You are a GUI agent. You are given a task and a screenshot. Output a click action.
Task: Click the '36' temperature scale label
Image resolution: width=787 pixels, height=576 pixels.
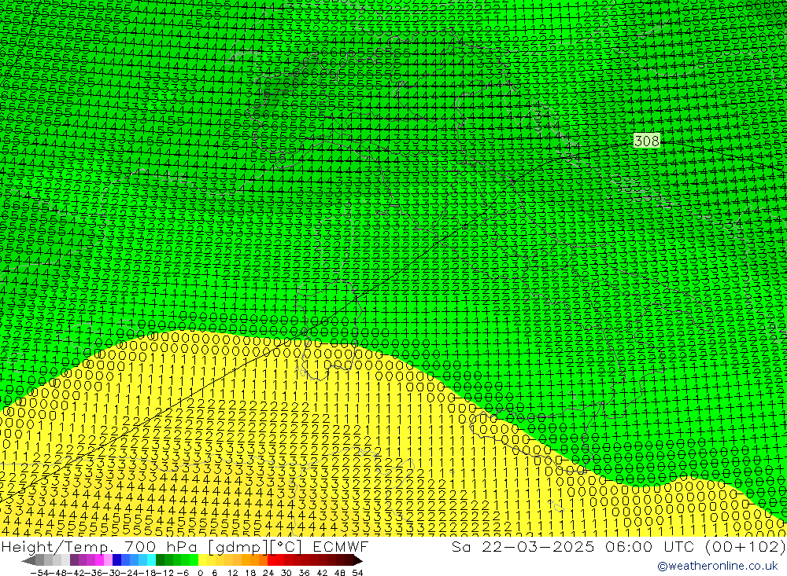304,573
